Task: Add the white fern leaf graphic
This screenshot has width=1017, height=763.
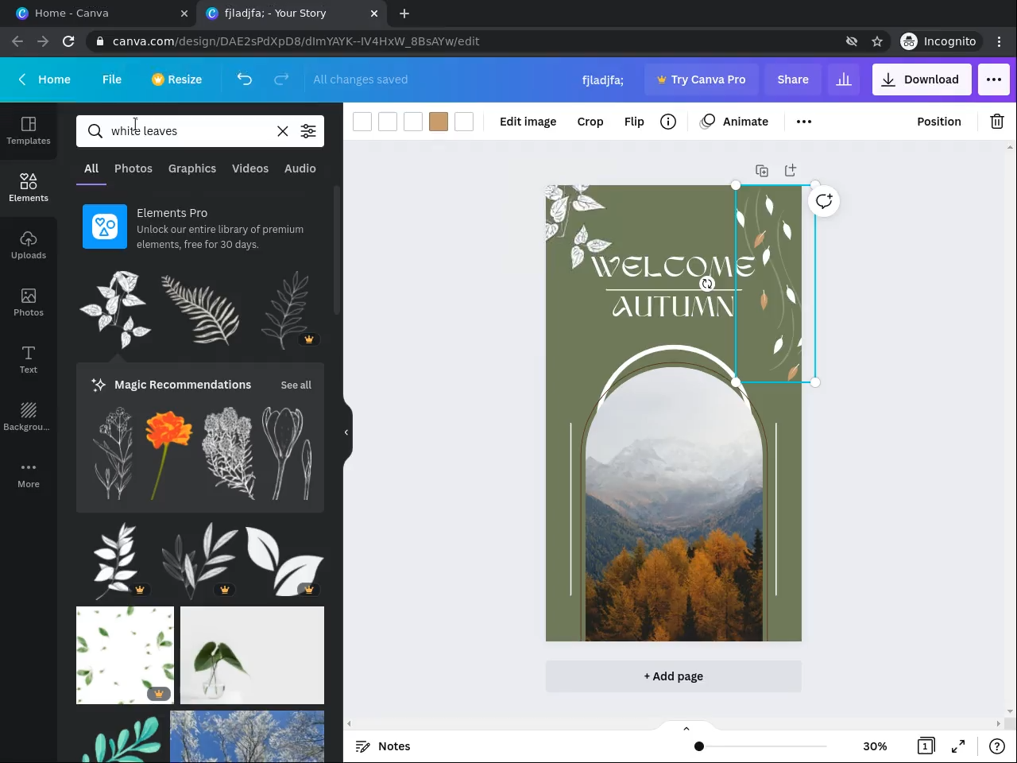Action: point(200,310)
